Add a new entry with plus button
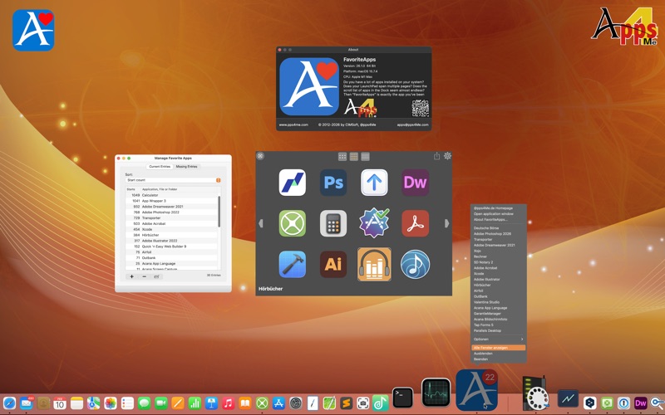The image size is (665, 415). click(132, 276)
